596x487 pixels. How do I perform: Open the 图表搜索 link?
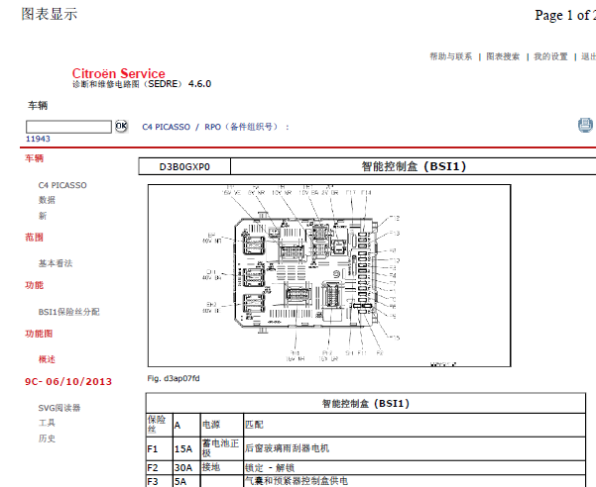click(503, 56)
